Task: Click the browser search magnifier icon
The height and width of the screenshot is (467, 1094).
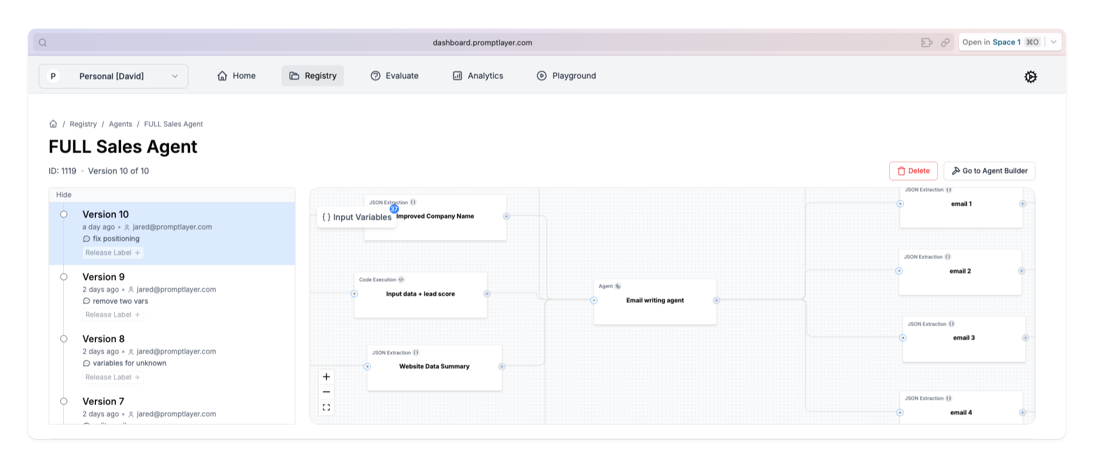Action: pos(43,43)
